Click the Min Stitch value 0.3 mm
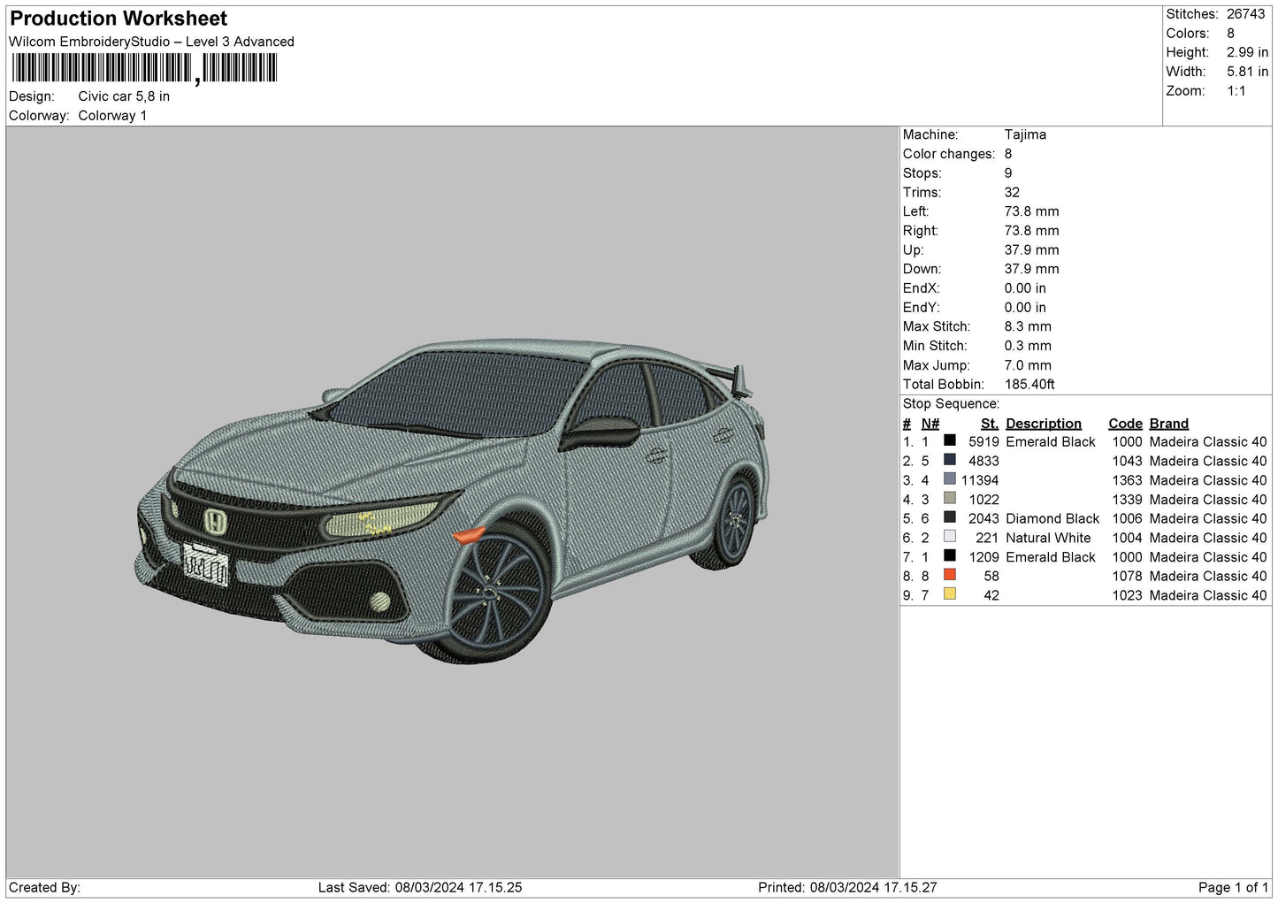1278x903 pixels. coord(1028,346)
